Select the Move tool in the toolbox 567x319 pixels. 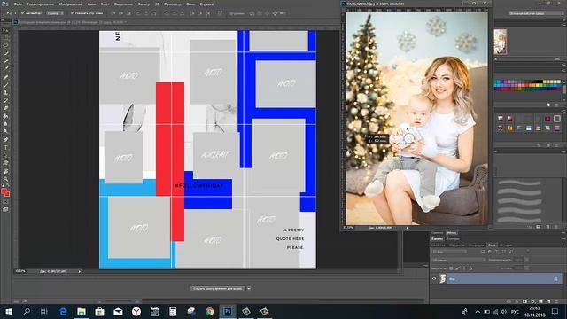[x=5, y=30]
